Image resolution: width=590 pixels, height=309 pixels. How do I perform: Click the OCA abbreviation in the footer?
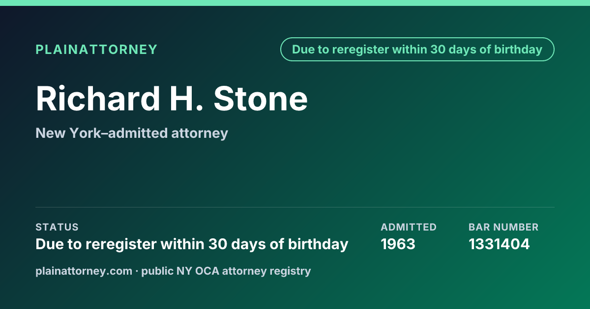(x=207, y=271)
